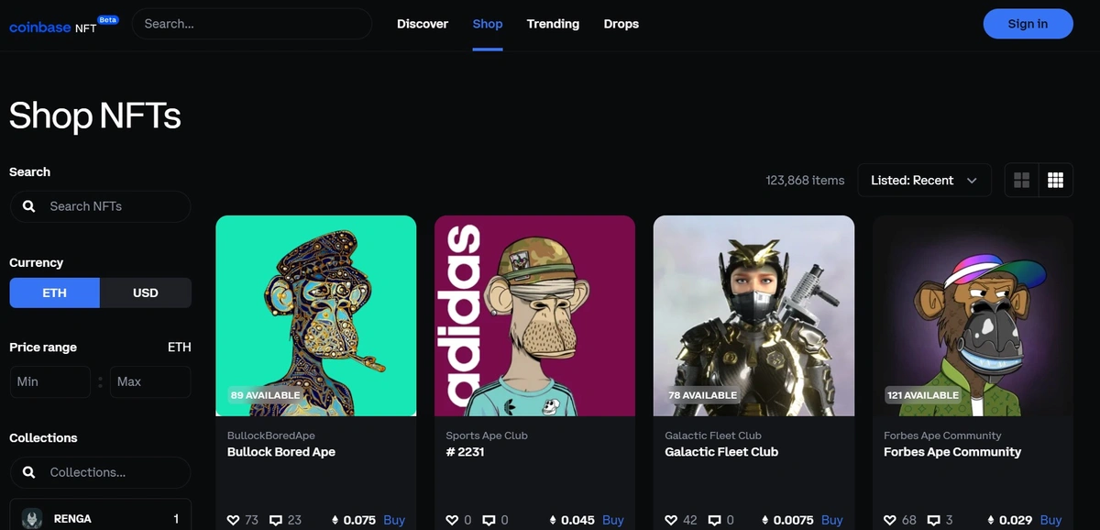Buy the #2231 Sports Ape NFT
Viewport: 1100px width, 530px height.
[613, 520]
